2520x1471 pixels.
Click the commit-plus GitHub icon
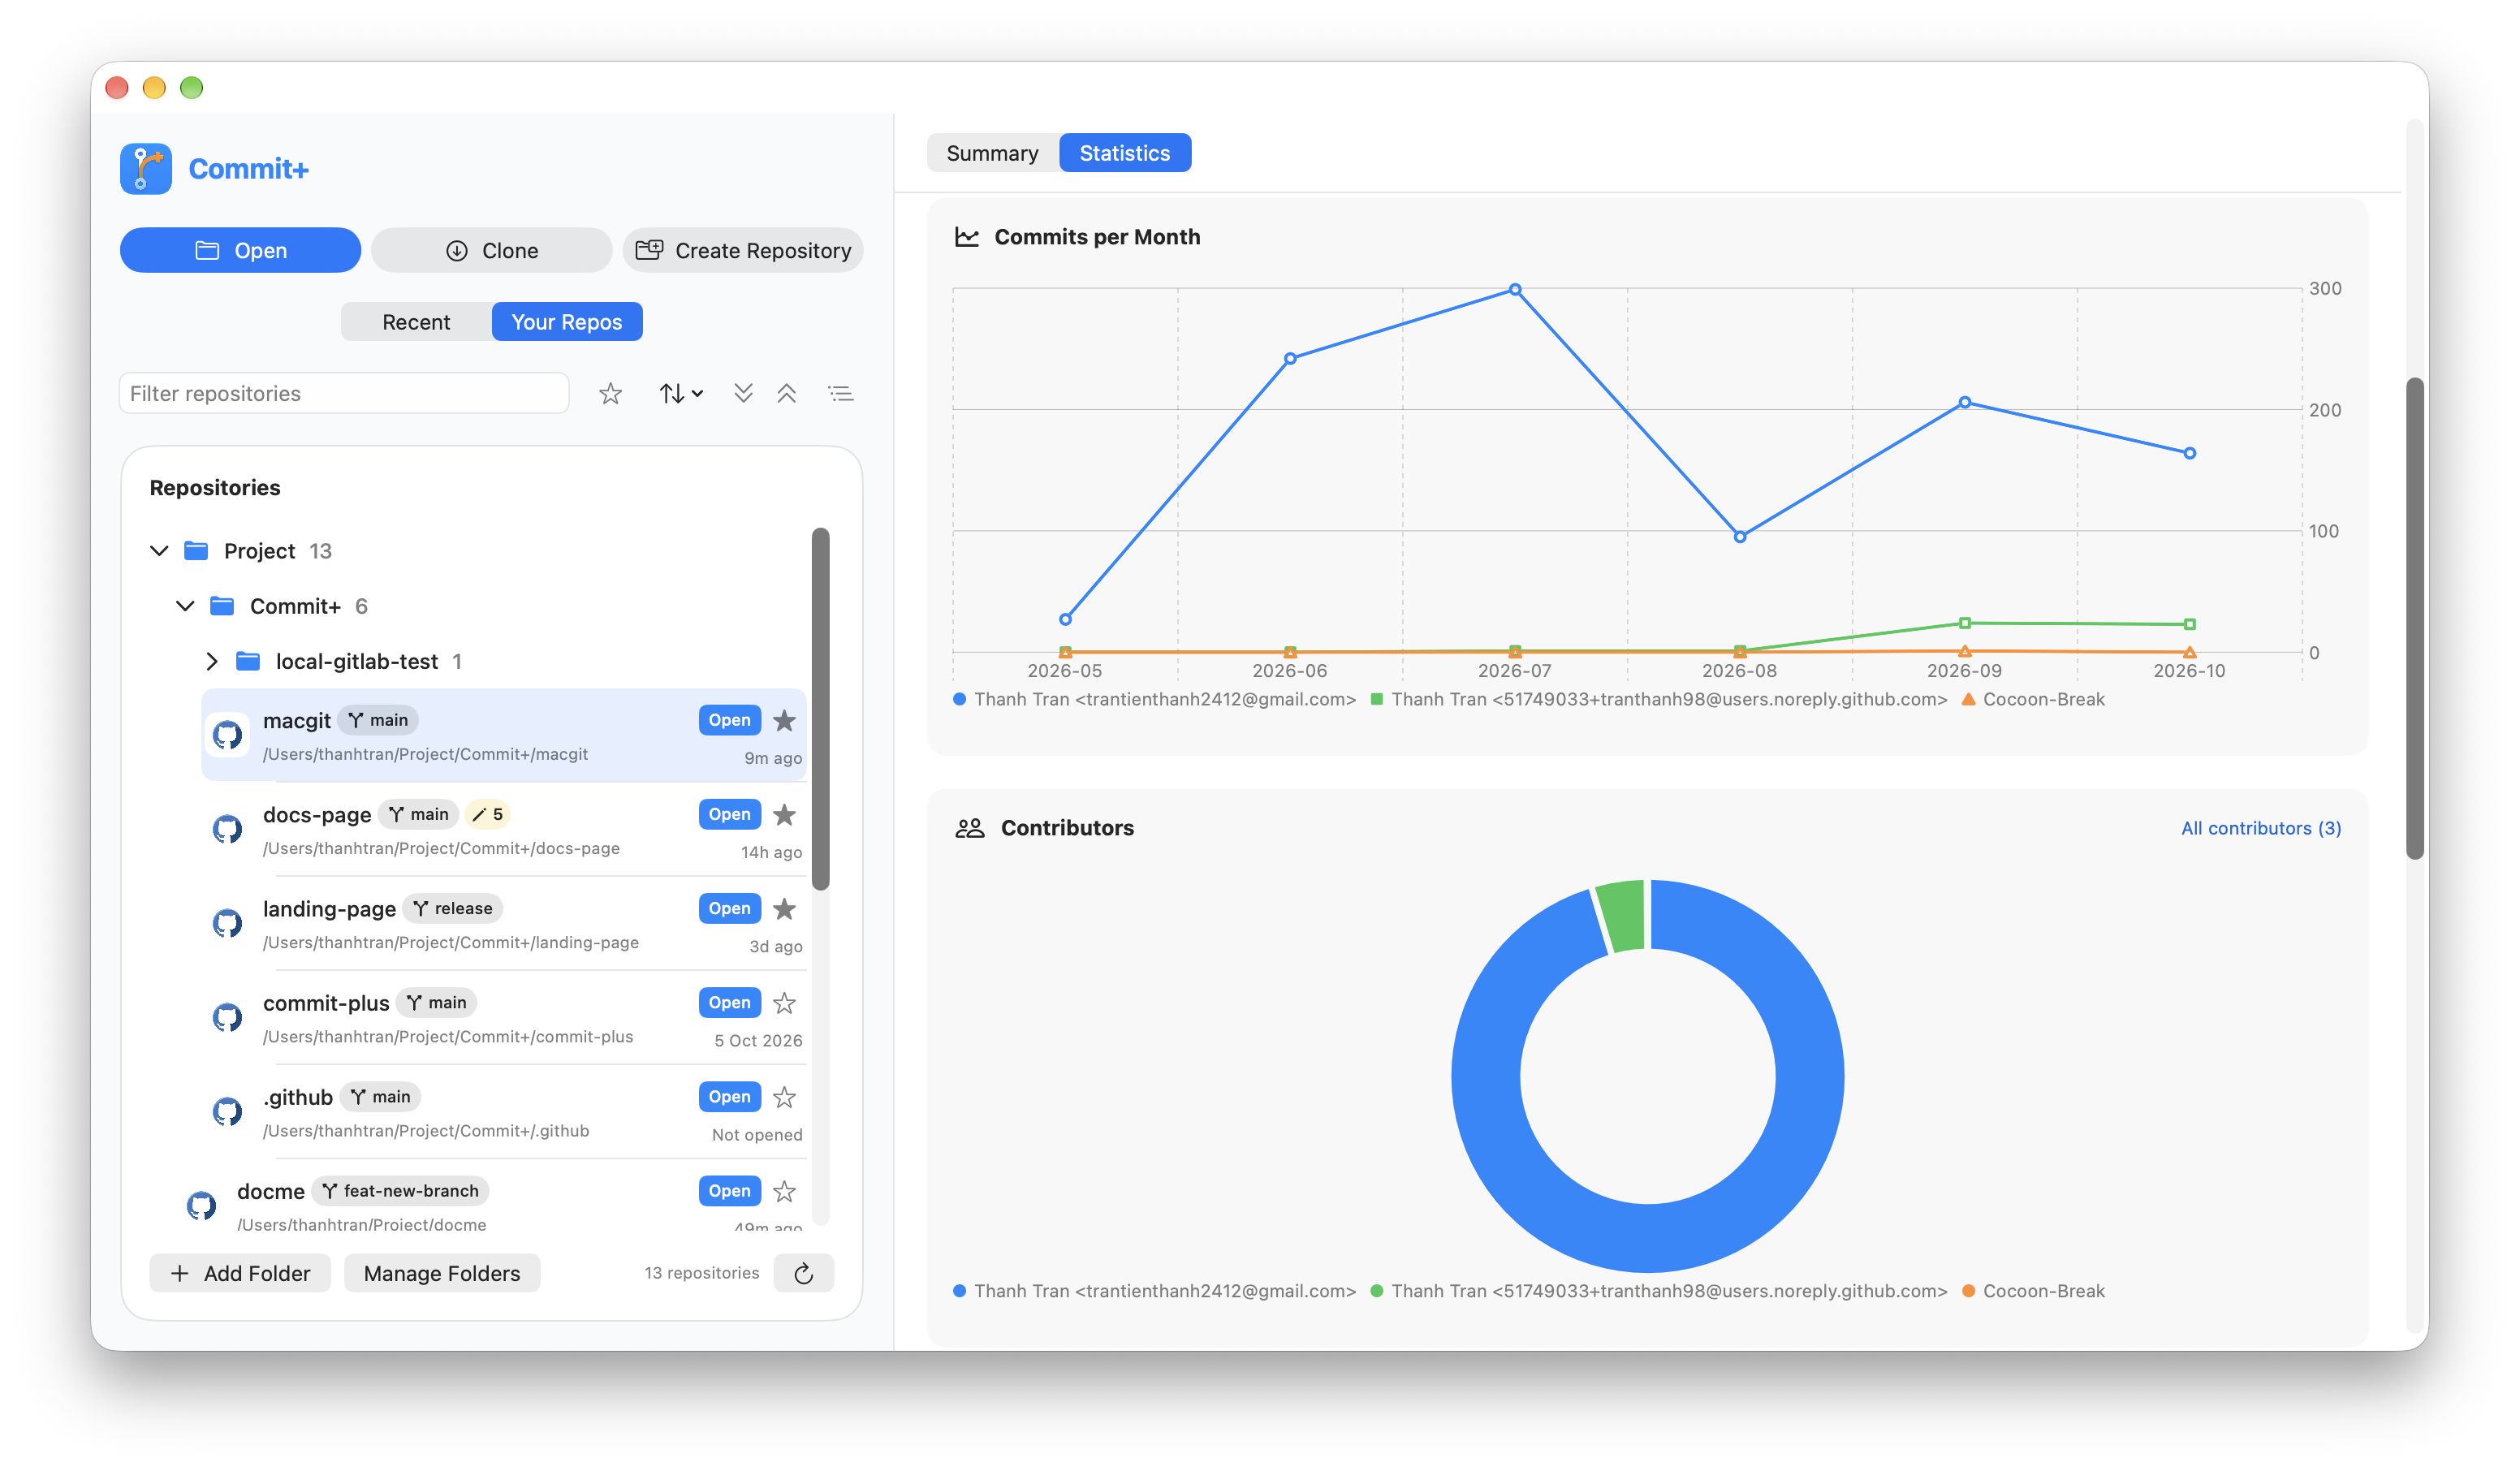click(228, 1017)
